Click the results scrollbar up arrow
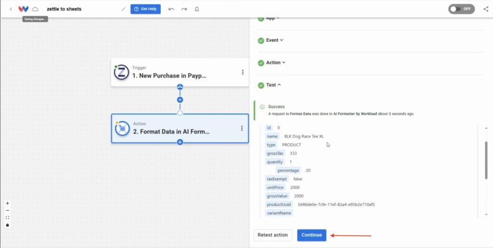 (x=486, y=128)
